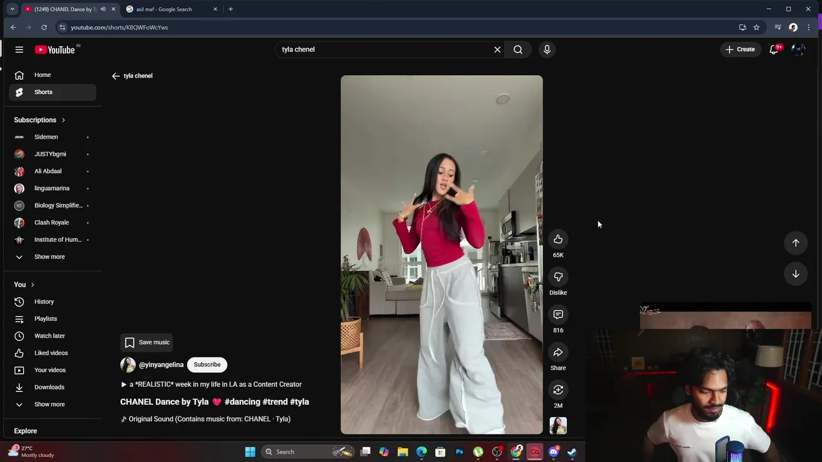Dislike the short with the thumbs-down icon
This screenshot has height=462, width=822.
(x=558, y=277)
